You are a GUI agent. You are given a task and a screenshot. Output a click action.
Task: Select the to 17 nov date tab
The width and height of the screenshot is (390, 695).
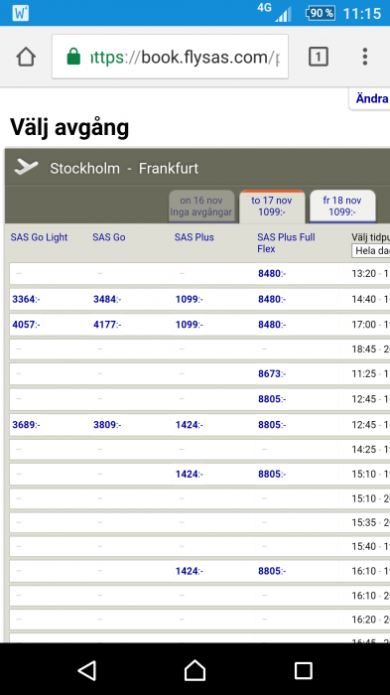(272, 207)
